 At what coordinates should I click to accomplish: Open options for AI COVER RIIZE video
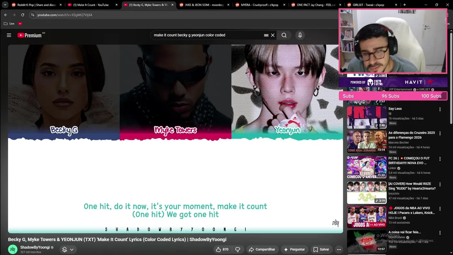(440, 185)
